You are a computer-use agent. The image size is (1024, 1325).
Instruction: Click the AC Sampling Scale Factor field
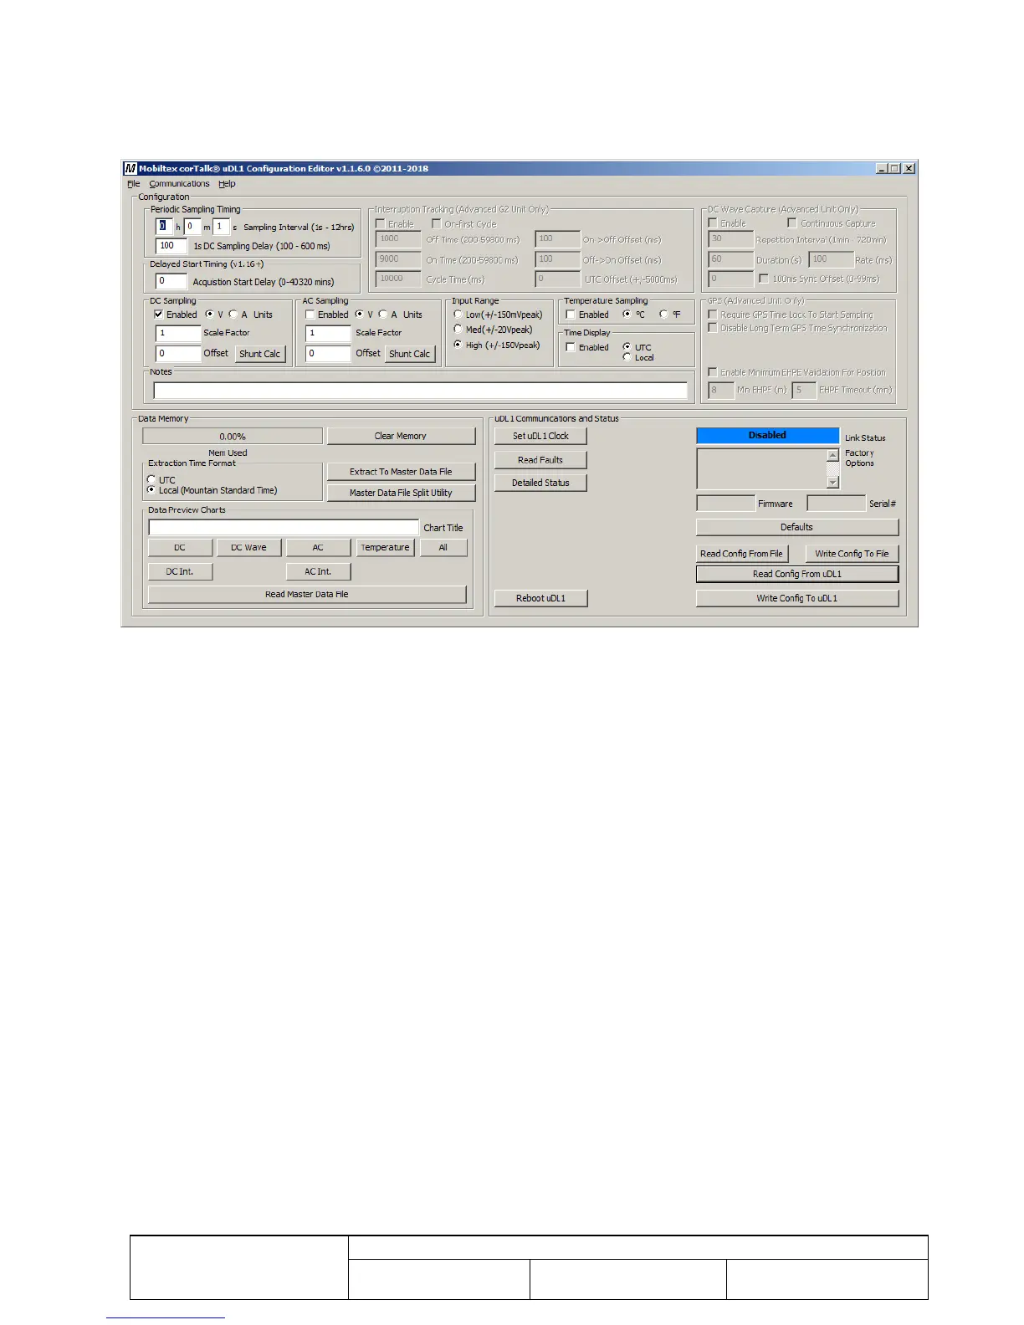[x=328, y=333]
